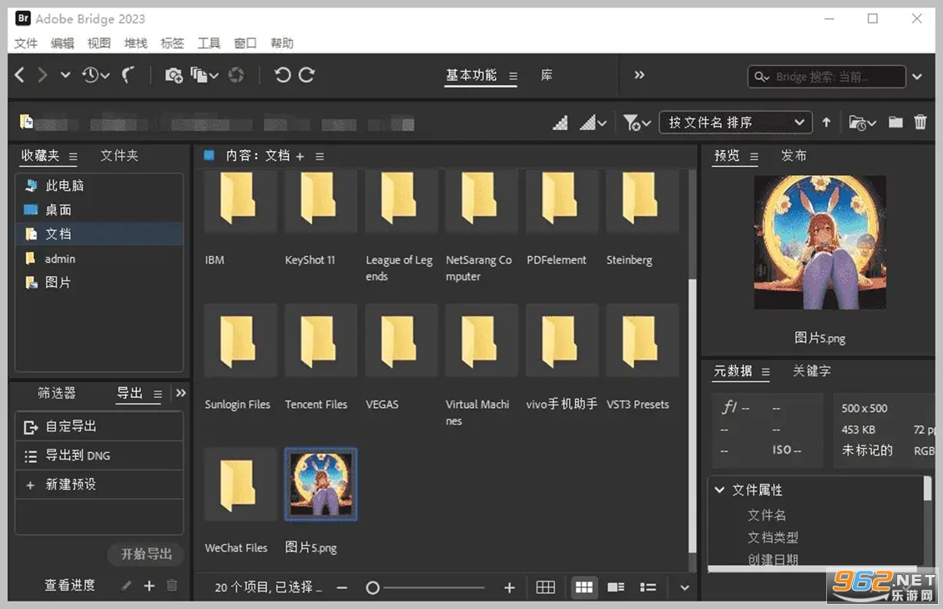Switch to details view icon
Viewport: 943px width, 609px height.
[x=616, y=587]
